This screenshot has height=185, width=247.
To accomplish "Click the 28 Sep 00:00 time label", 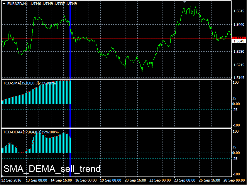I will pos(234,180).
